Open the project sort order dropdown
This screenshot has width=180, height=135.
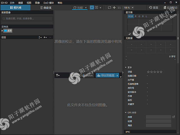coord(40,37)
